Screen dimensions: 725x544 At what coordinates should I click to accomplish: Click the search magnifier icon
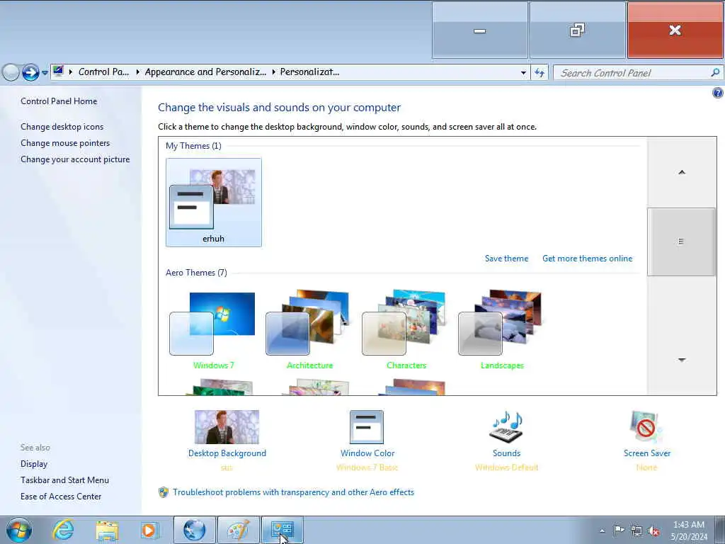pyautogui.click(x=715, y=73)
